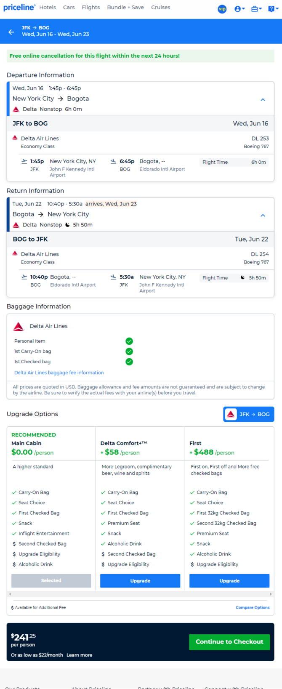Open the user account icon menu
The image size is (282, 689).
coord(239,9)
